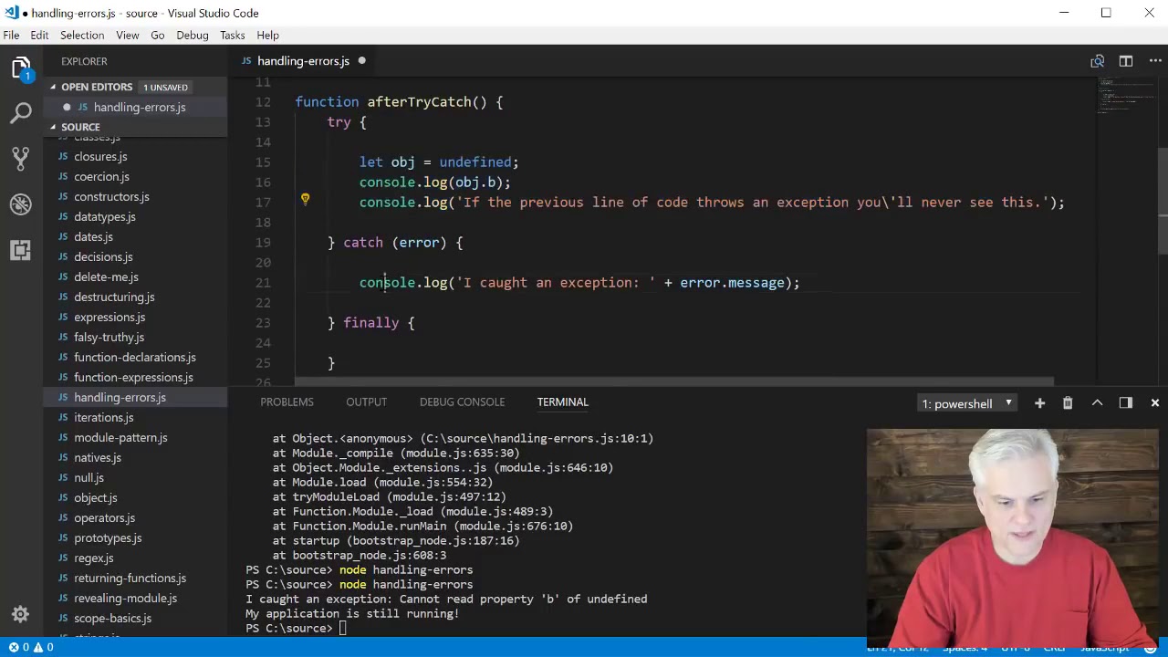Open module-pattern.js in the explorer
The image size is (1168, 657).
coord(120,437)
